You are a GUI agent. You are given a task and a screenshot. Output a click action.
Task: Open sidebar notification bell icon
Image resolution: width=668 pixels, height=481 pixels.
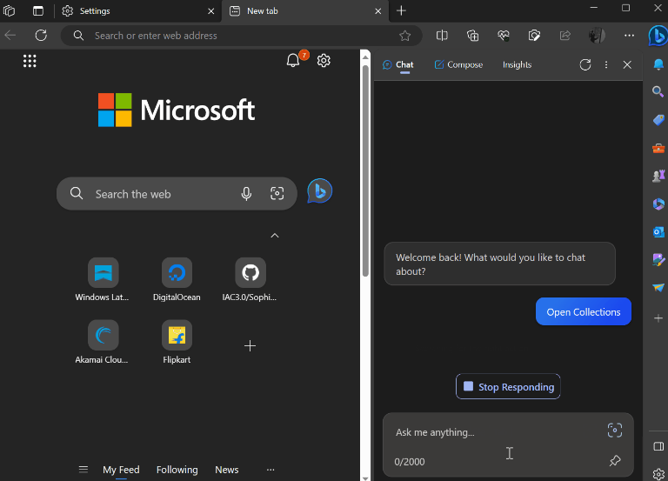tap(658, 63)
